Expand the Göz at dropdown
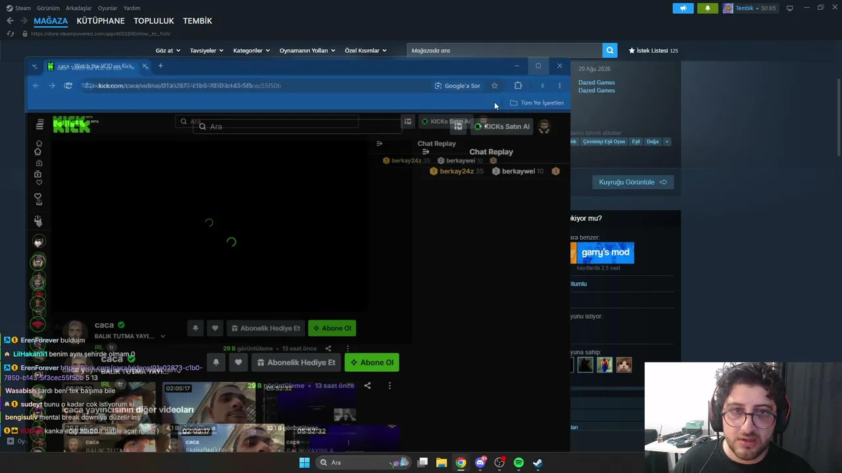Viewport: 842px width, 473px height. pyautogui.click(x=168, y=51)
